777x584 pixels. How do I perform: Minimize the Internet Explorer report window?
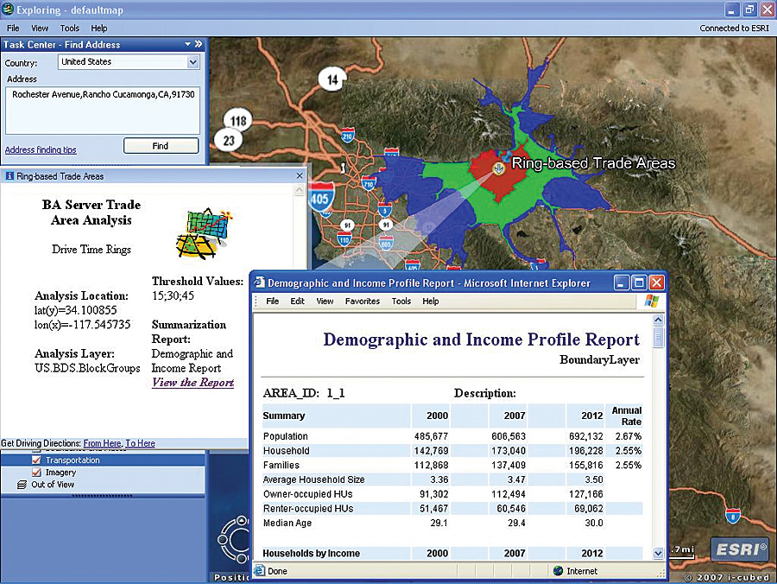coord(622,282)
